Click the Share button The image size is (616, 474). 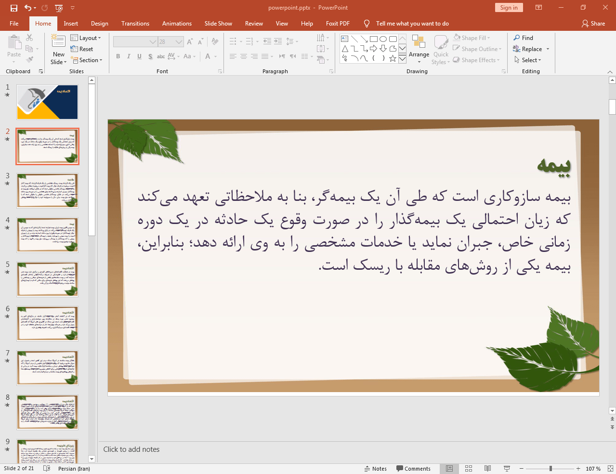click(x=593, y=24)
